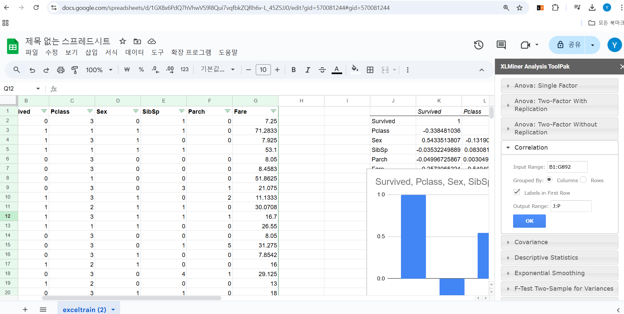The height and width of the screenshot is (314, 624).
Task: Format cells as percent
Action: pyautogui.click(x=141, y=70)
